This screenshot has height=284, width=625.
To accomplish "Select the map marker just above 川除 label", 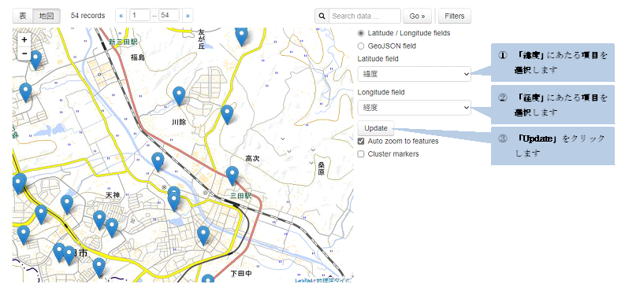I will [x=180, y=96].
